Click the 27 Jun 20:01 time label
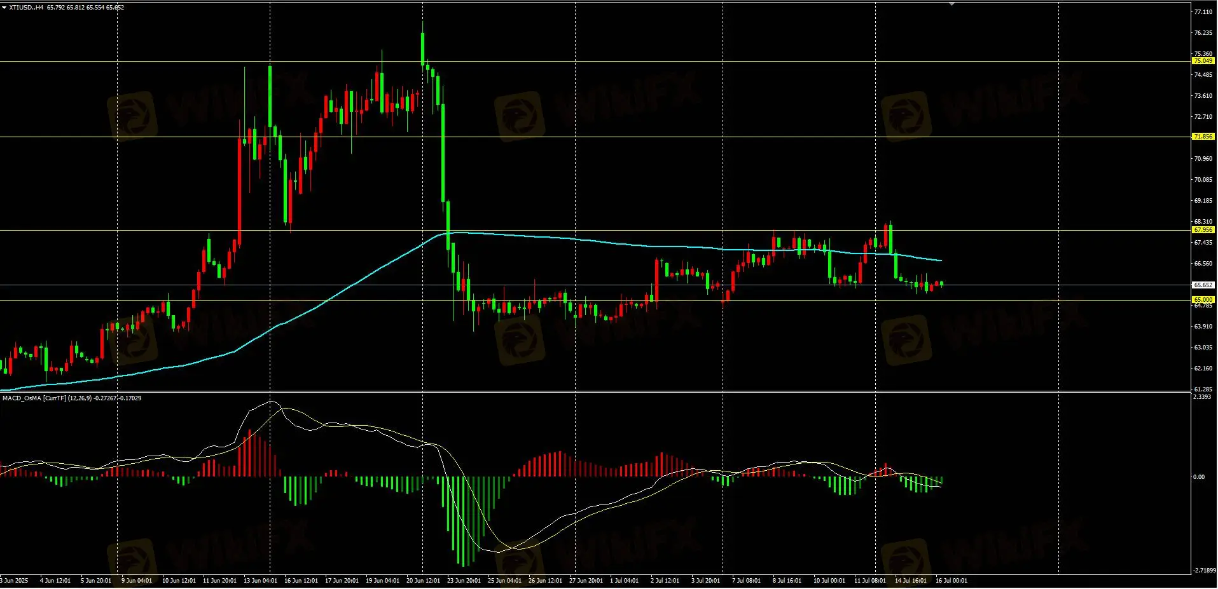This screenshot has width=1218, height=589. 586,581
